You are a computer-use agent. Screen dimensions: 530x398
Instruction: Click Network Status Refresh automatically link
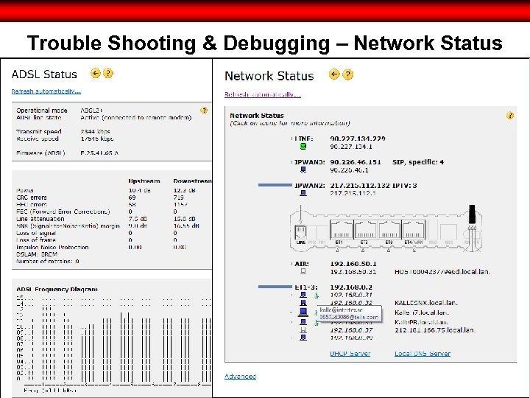click(x=263, y=94)
